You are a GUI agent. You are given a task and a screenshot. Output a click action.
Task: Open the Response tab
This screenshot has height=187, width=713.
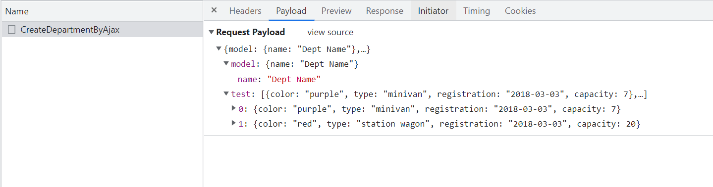click(x=384, y=11)
